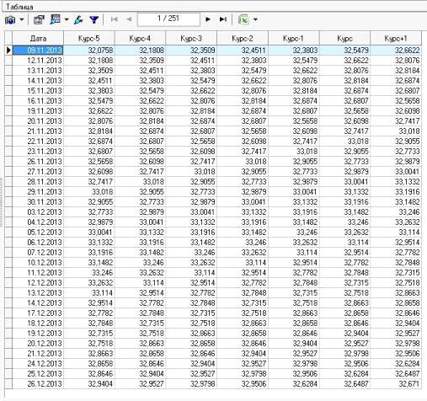Screen dimensions: 427x401
Task: Click the find in table icon
Action: 56,19
